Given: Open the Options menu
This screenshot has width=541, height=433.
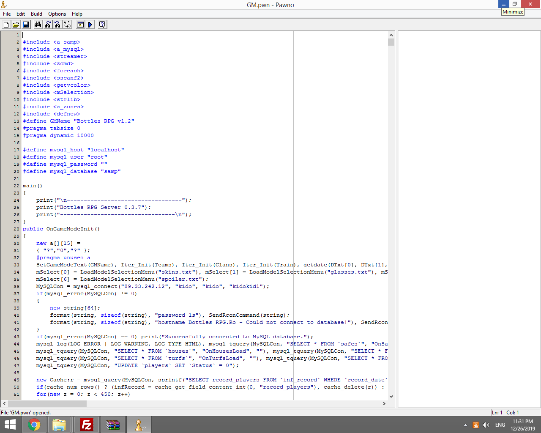Looking at the screenshot, I should (x=57, y=14).
